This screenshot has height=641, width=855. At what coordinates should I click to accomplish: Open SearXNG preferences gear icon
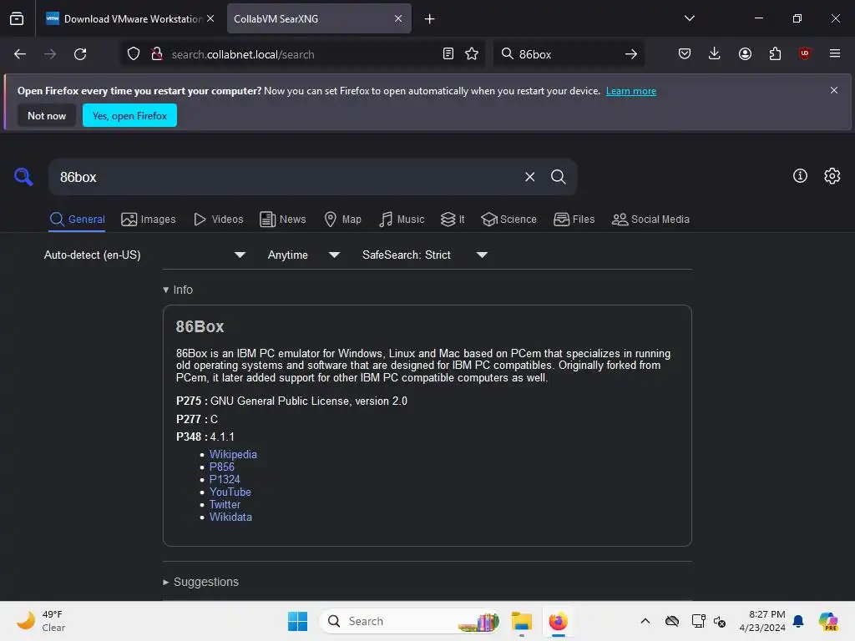pos(832,176)
